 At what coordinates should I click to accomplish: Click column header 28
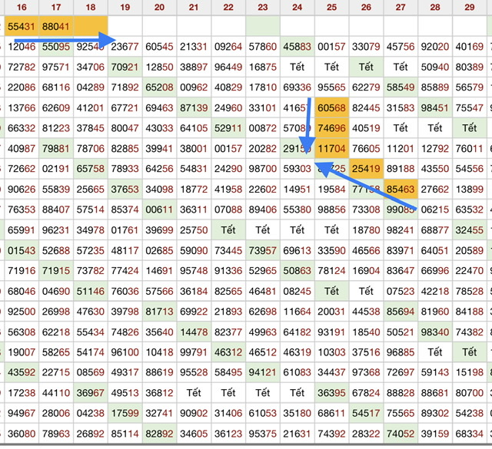[x=435, y=7]
